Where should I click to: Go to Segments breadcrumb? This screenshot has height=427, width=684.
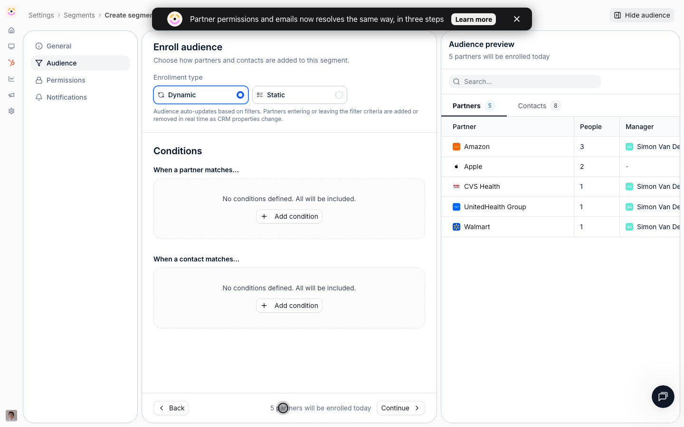(79, 15)
